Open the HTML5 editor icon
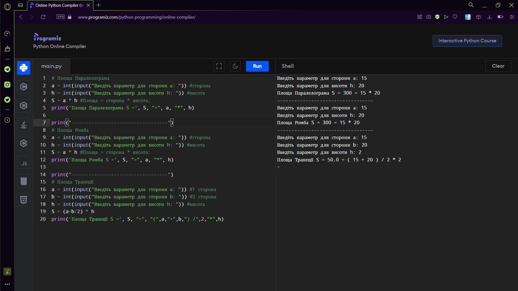518x291 pixels. [23, 200]
